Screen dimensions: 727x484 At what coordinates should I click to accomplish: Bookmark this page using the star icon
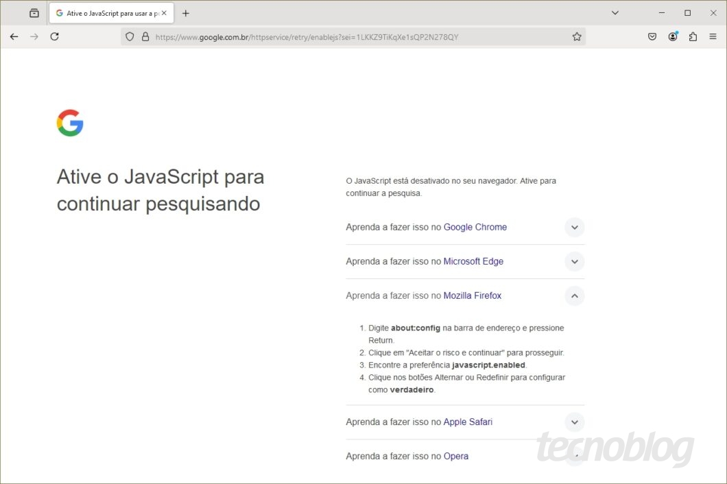point(577,36)
